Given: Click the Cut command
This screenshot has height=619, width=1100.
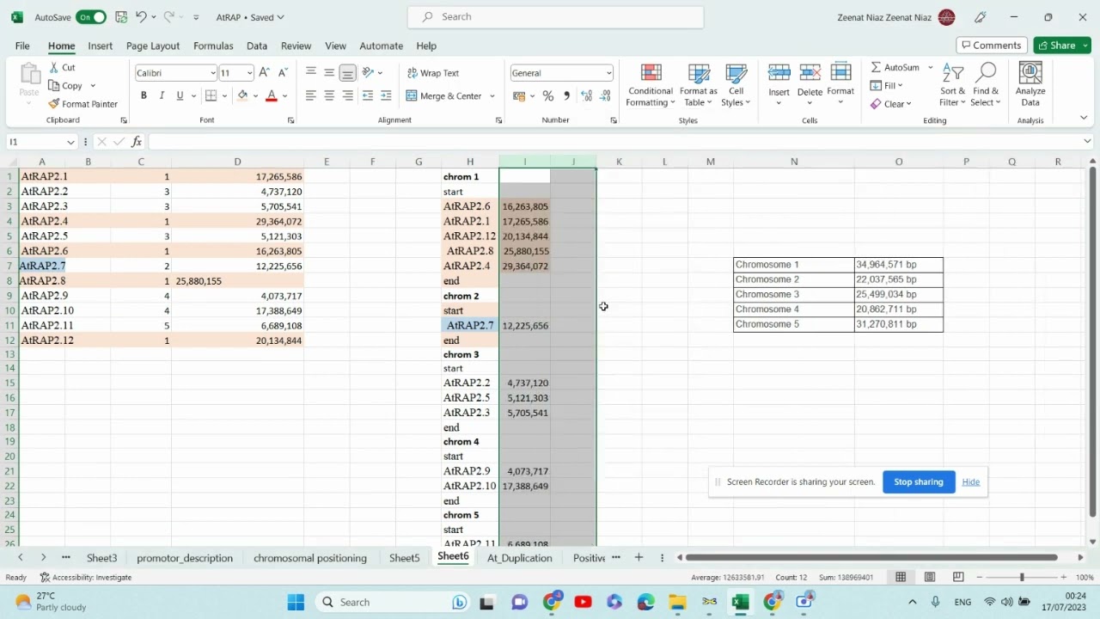Looking at the screenshot, I should (62, 67).
